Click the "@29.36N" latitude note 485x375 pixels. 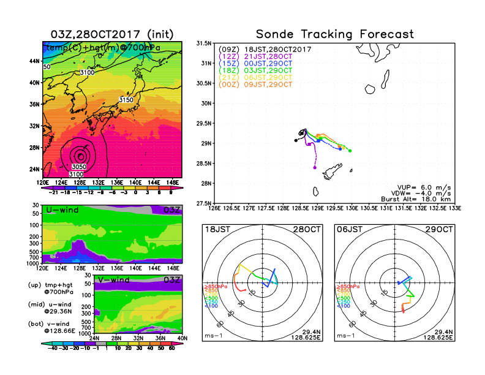58,311
